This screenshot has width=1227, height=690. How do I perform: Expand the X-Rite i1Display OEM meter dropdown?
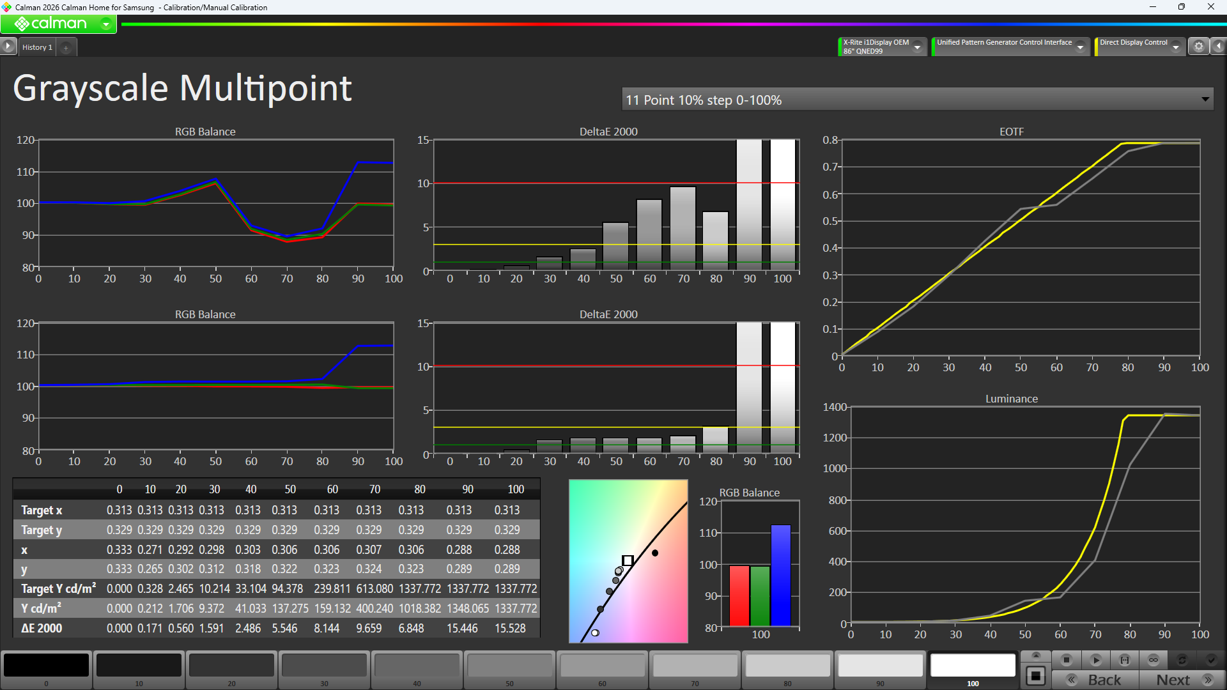point(918,47)
